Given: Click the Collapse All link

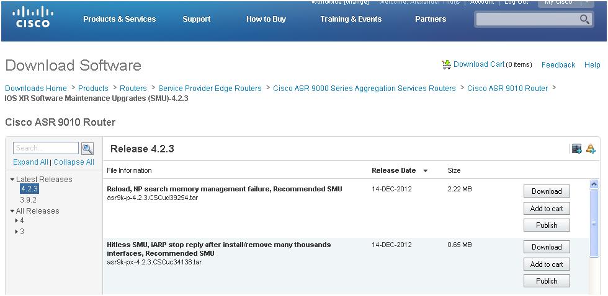Looking at the screenshot, I should [74, 162].
